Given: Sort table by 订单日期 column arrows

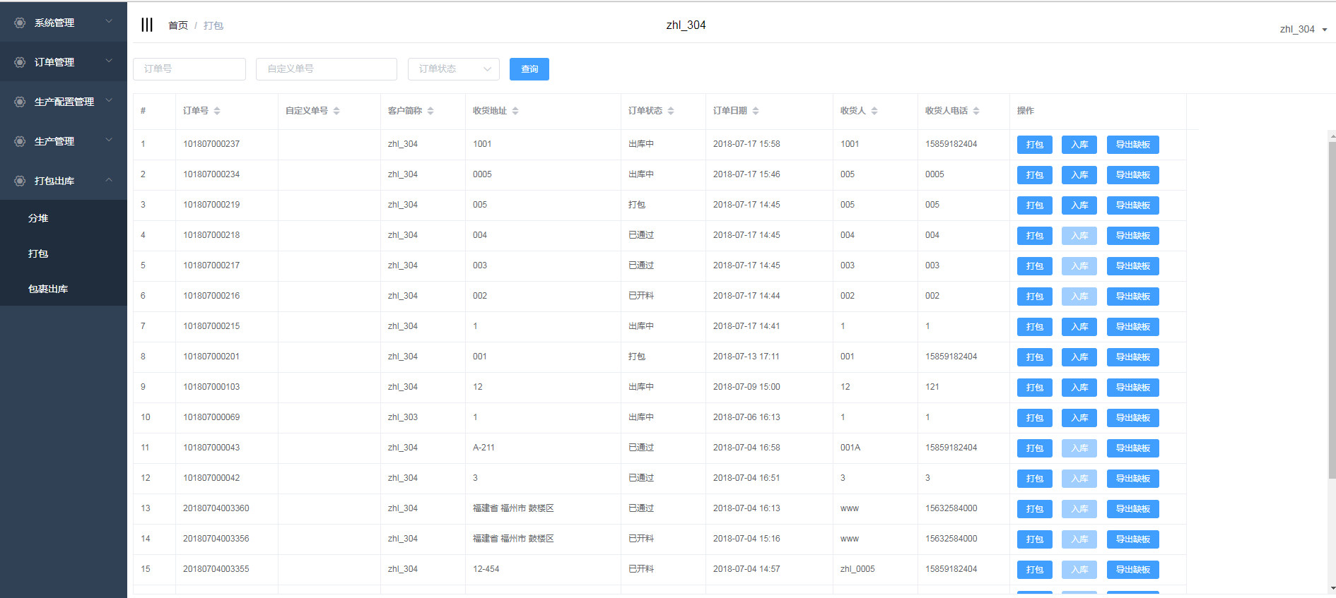Looking at the screenshot, I should (x=756, y=111).
